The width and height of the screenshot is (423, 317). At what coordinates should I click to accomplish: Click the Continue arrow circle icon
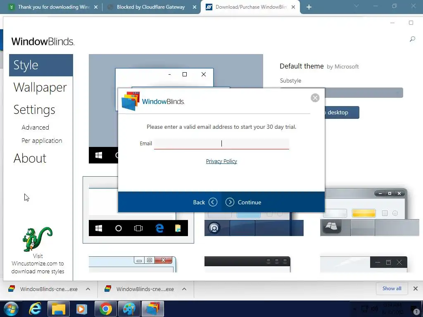230,202
